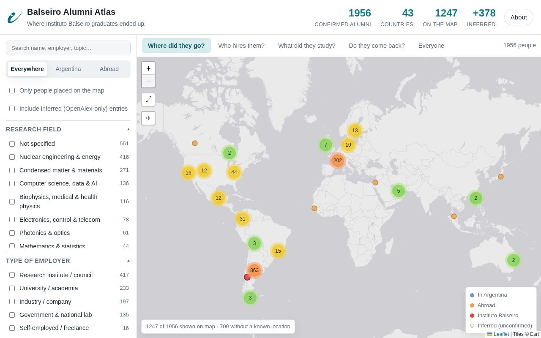Open the Do they come back? tab
The width and height of the screenshot is (541, 338).
click(x=377, y=46)
